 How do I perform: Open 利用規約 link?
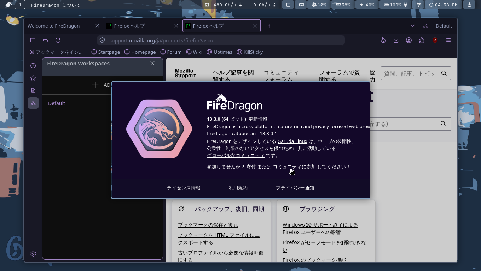click(238, 188)
